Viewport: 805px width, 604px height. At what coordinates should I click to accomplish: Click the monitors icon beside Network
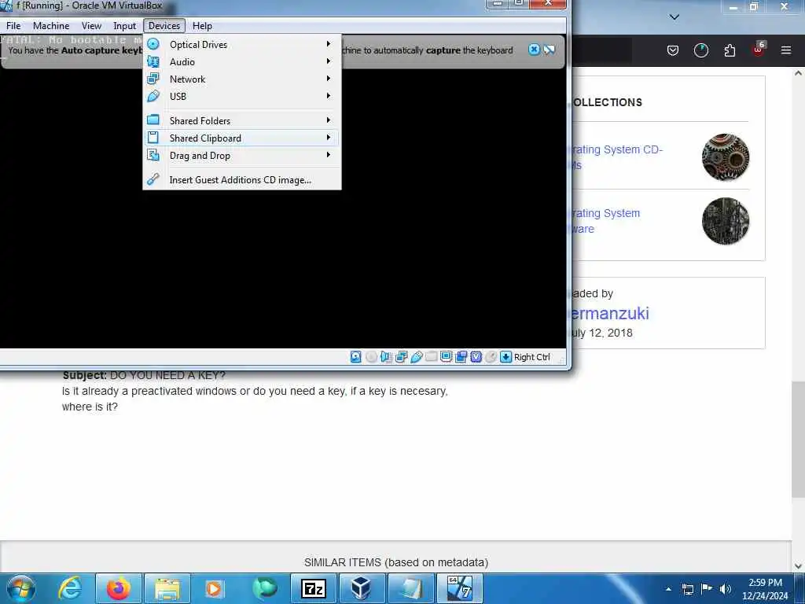point(153,79)
